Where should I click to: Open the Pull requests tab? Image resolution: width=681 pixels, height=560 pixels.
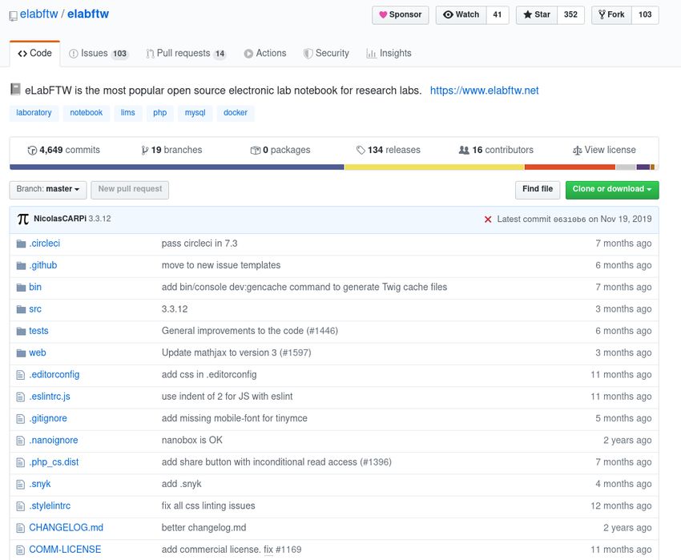click(186, 54)
